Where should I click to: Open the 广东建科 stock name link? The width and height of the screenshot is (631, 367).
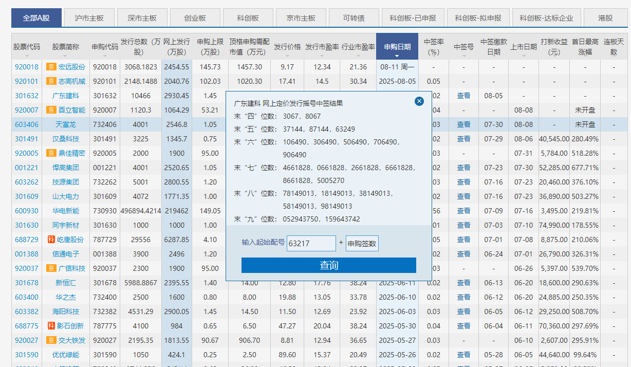tap(66, 96)
